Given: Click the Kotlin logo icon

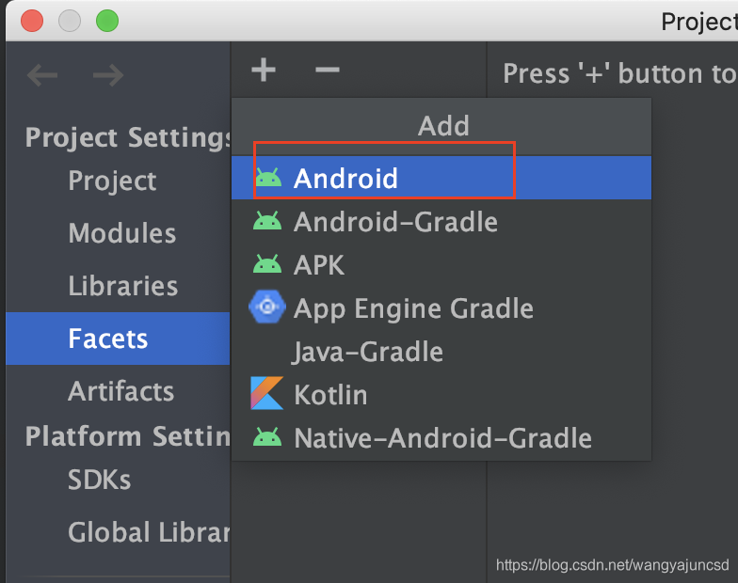Looking at the screenshot, I should (x=267, y=393).
